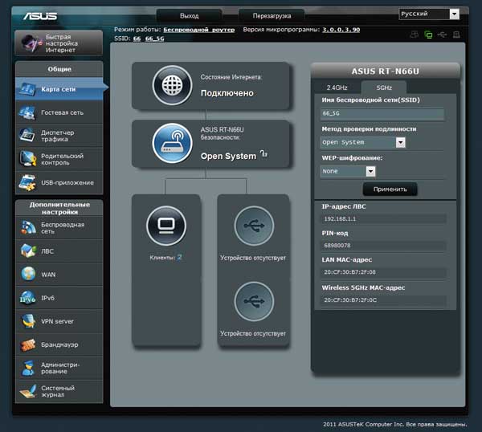Click the USB status icon in header
This screenshot has height=432, width=482.
point(442,35)
